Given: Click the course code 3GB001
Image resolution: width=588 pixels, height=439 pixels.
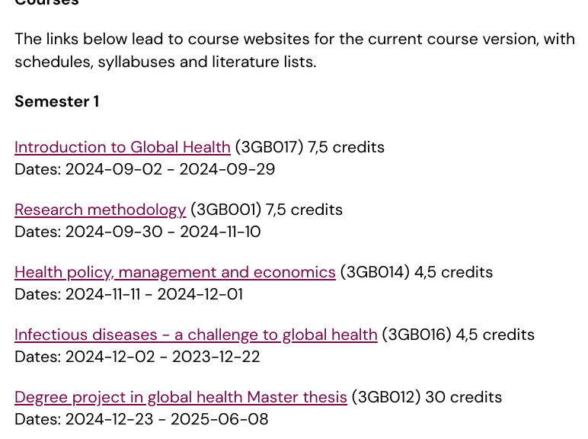Looking at the screenshot, I should [x=225, y=210].
